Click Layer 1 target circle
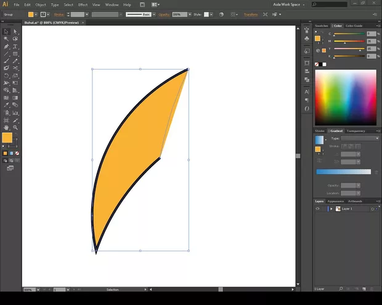 372,209
